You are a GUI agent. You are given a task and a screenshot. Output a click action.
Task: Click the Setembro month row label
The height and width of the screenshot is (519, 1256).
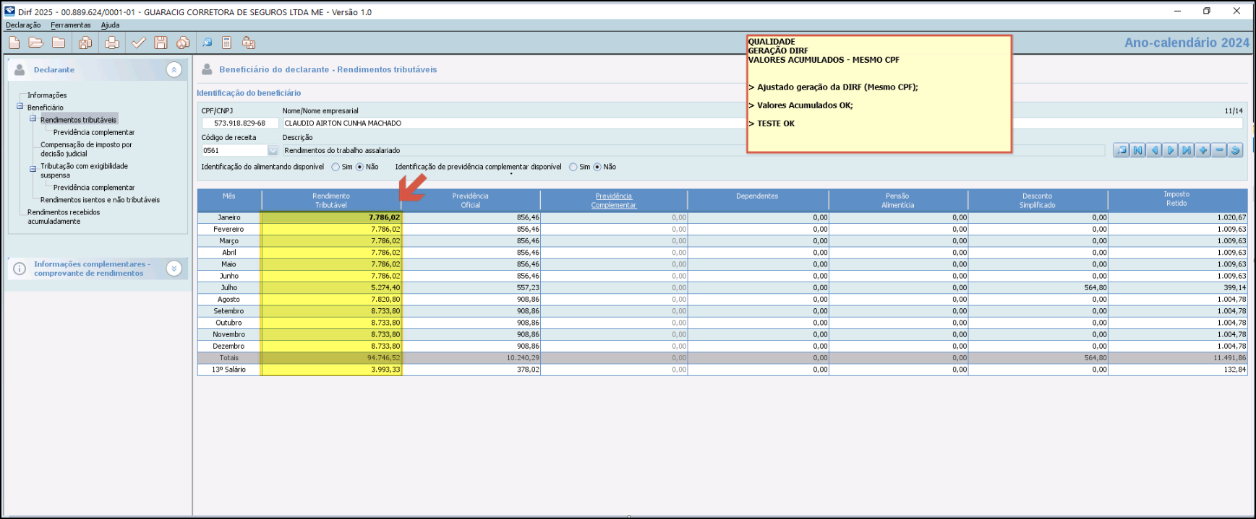point(228,311)
